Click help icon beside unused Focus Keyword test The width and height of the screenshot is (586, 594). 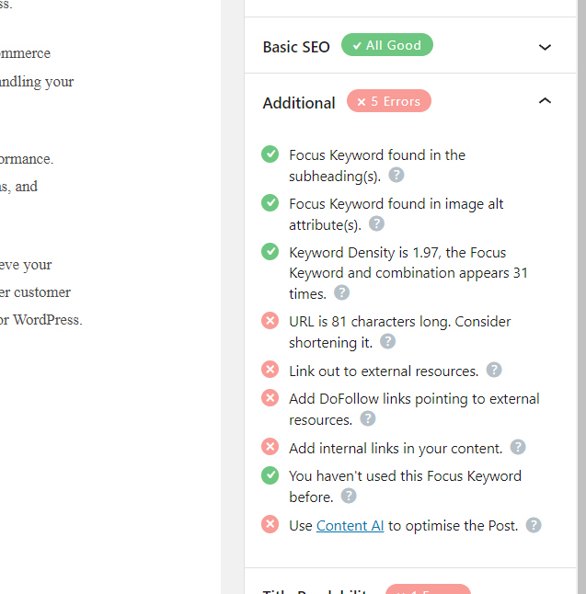(349, 496)
